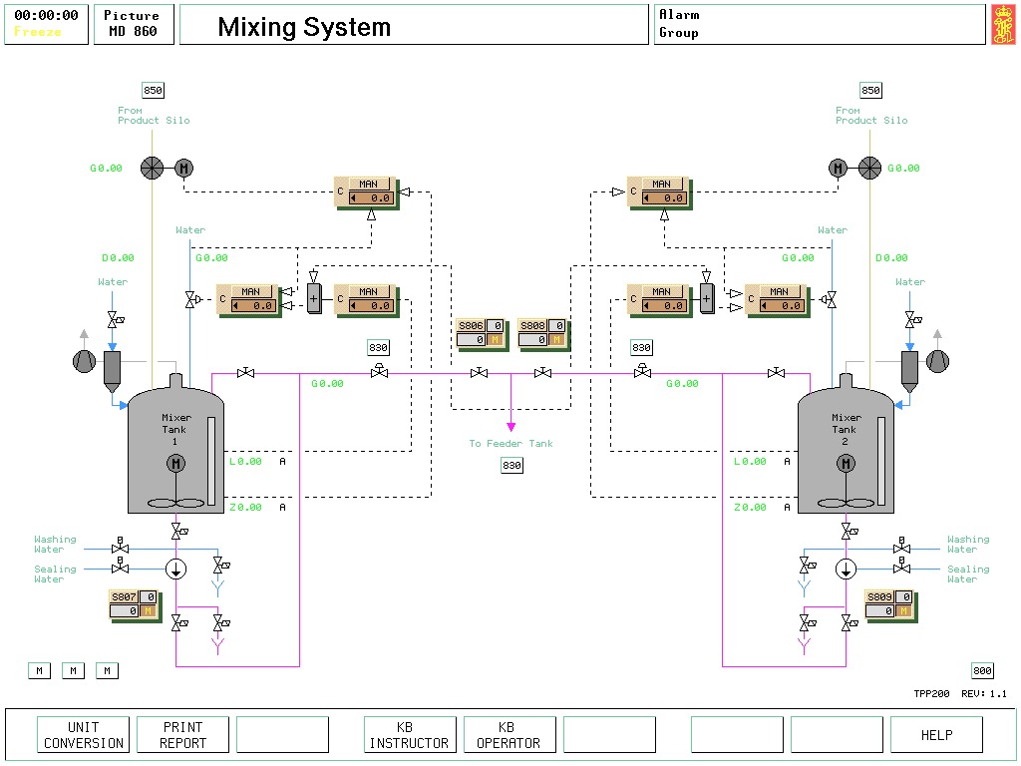Screen dimensions: 1021x766
Task: Click the Mixer Tank 1 level value L0.00
Action: (245, 461)
